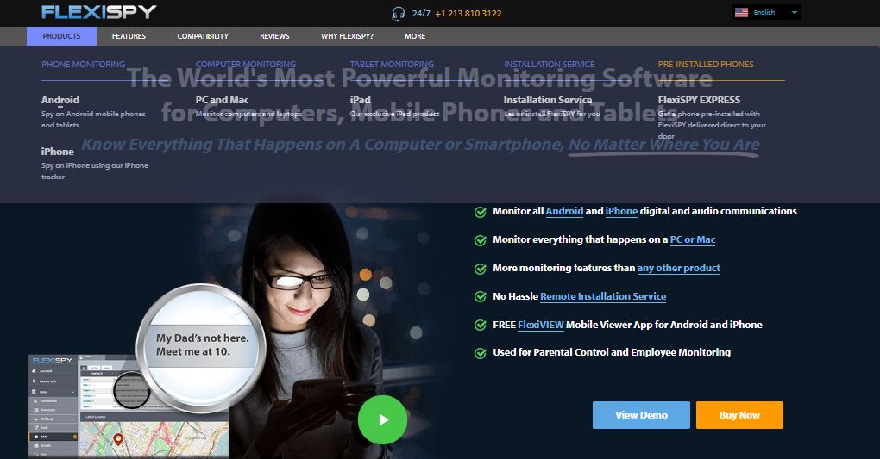Open the More menu
The height and width of the screenshot is (459, 880).
[x=415, y=36]
